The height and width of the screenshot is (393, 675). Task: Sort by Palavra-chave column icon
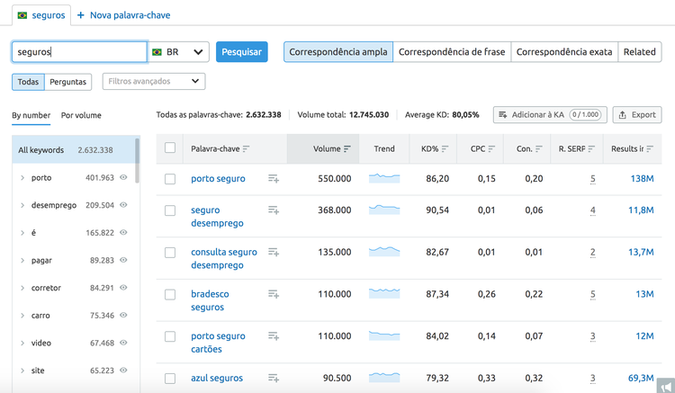pyautogui.click(x=246, y=148)
